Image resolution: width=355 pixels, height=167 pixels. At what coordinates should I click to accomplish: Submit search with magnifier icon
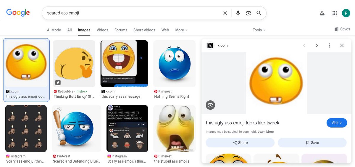(259, 13)
